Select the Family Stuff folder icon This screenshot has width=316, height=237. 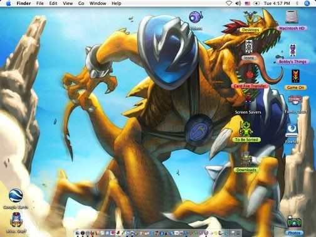(x=295, y=101)
